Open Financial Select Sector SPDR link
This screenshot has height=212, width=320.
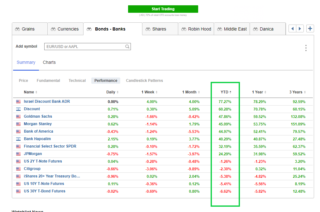pyautogui.click(x=50, y=146)
